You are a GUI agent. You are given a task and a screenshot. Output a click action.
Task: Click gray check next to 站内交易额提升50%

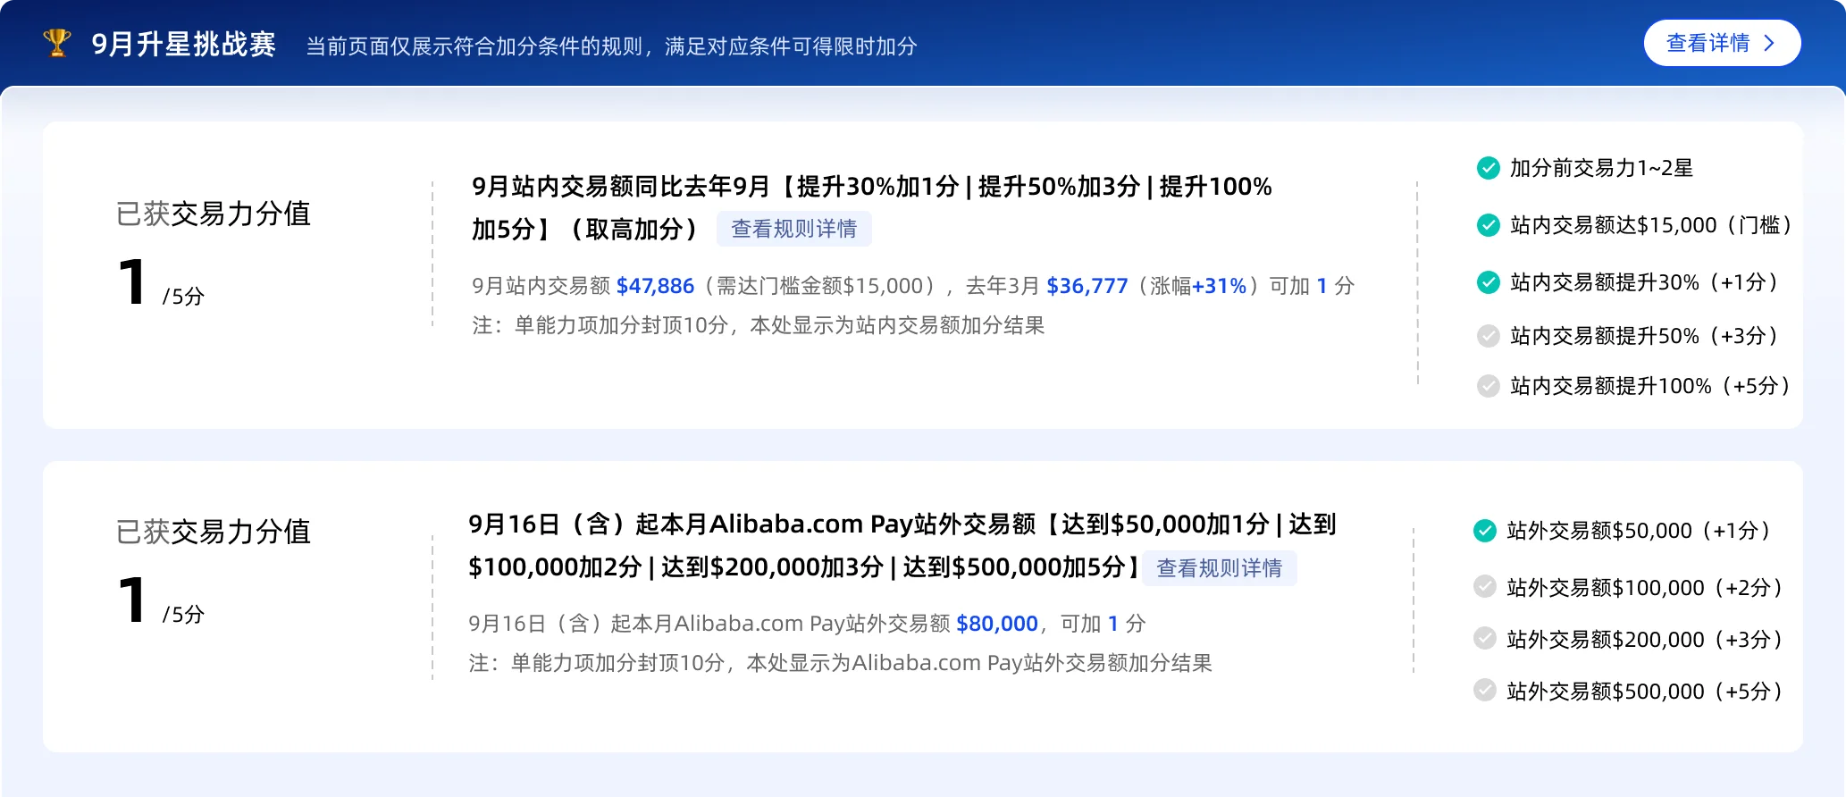[x=1488, y=336]
